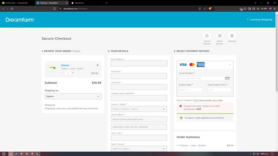Focus the First name field
The image size is (278, 156).
pos(139,76)
